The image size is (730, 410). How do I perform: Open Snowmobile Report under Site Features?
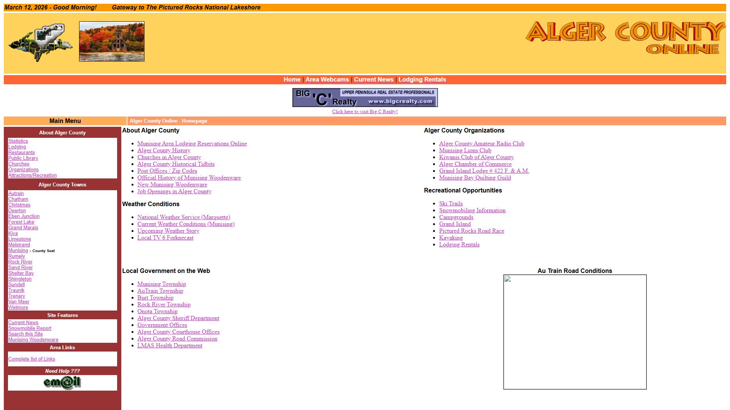click(30, 328)
